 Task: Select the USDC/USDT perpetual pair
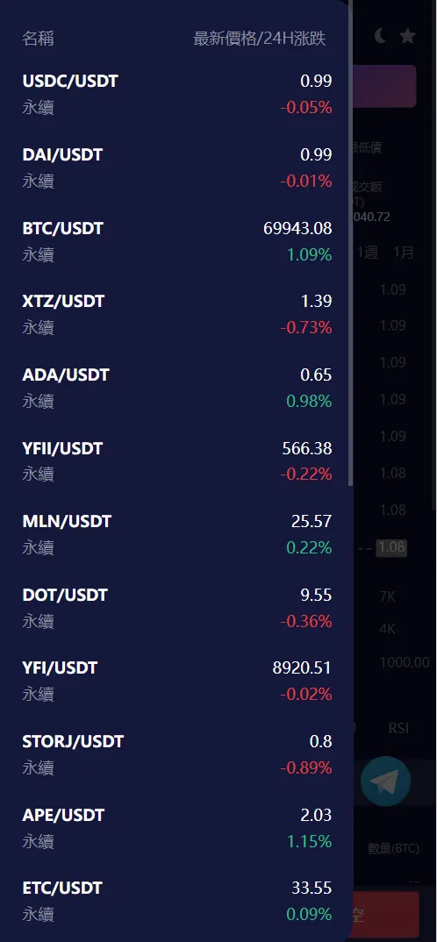(x=176, y=95)
